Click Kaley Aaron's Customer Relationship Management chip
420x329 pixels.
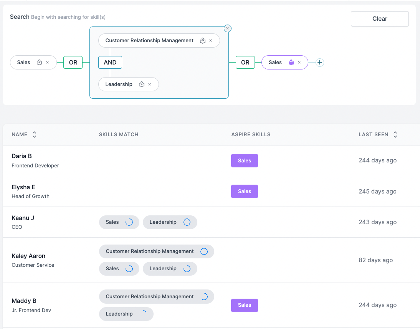(156, 251)
